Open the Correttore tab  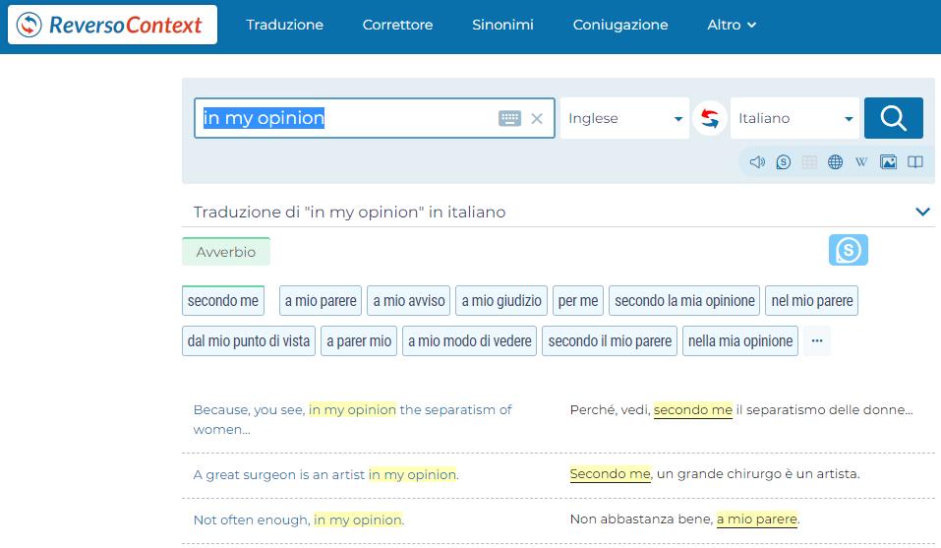(397, 25)
